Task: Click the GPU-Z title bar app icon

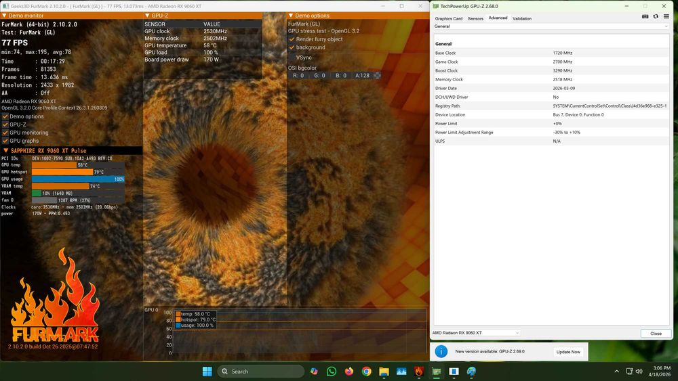Action: tap(435, 6)
